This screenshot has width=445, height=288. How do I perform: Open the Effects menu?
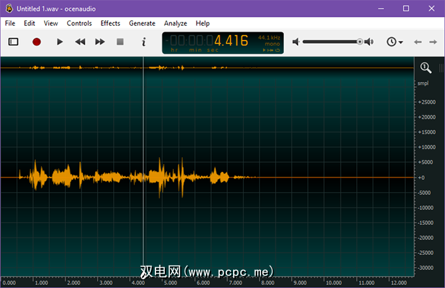[x=110, y=23]
